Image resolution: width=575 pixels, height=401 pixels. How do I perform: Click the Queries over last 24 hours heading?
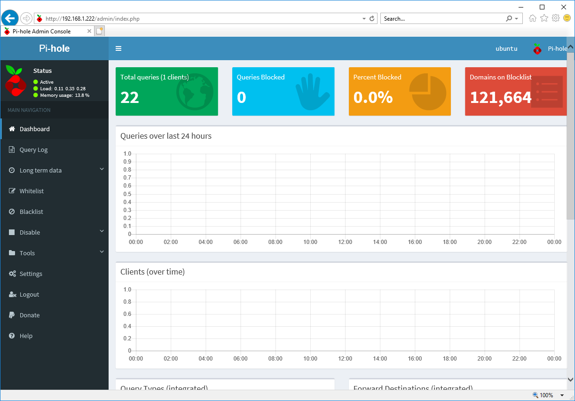(166, 136)
